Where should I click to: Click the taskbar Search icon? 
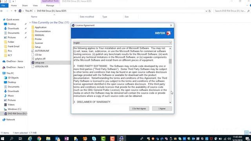[x=11, y=138]
